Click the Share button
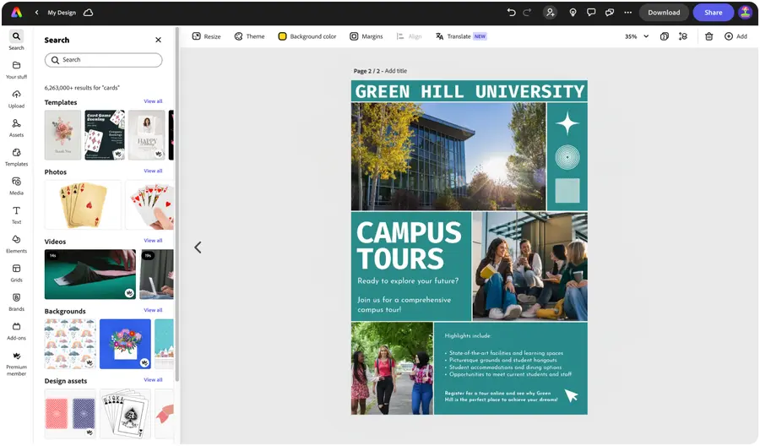Image resolution: width=760 pixels, height=446 pixels. point(713,13)
